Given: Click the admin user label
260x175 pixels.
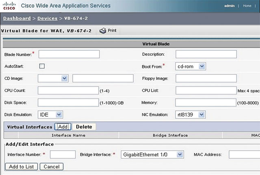Looking at the screenshot, I should click(x=229, y=6).
